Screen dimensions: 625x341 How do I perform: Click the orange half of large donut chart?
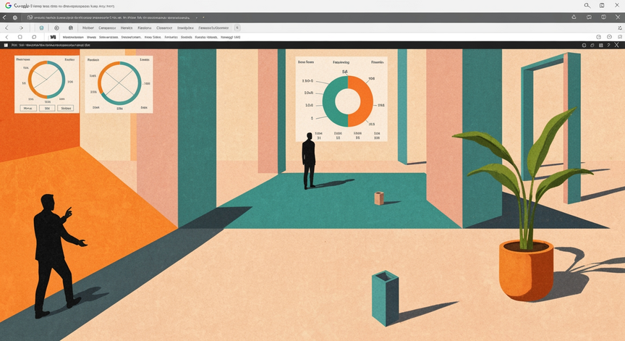[362, 101]
